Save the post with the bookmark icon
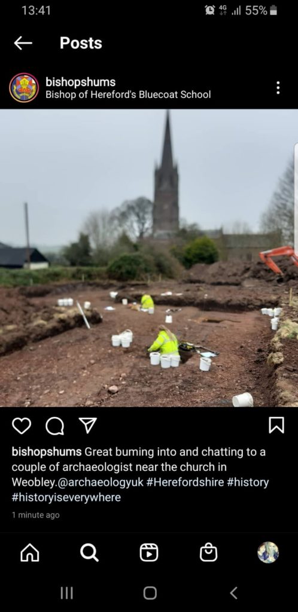 (x=276, y=425)
